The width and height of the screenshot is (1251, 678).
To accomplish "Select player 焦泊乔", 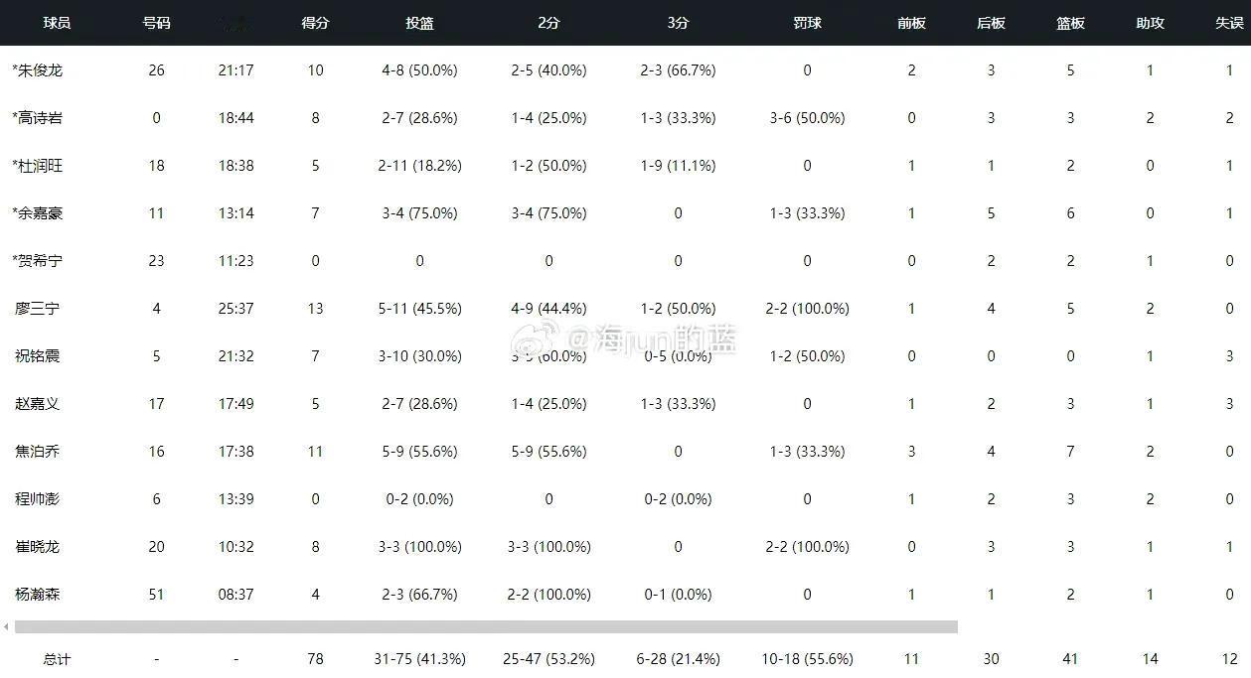I will pos(38,452).
